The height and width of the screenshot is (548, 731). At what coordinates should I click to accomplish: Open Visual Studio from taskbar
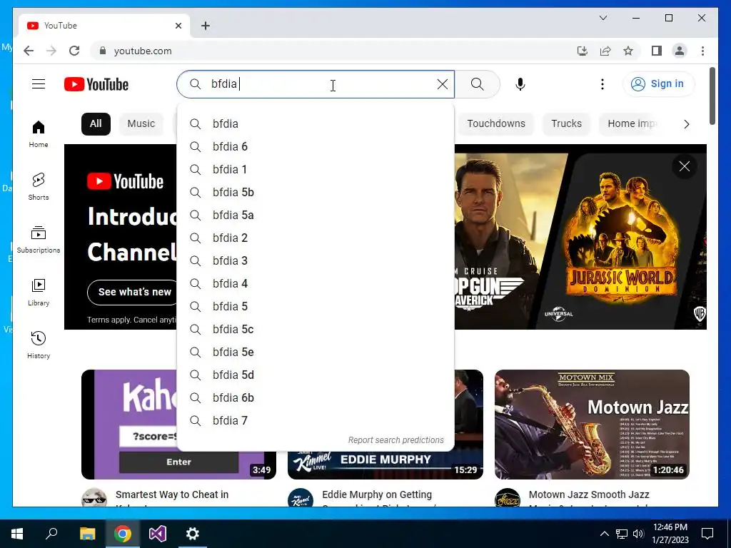[x=158, y=534]
